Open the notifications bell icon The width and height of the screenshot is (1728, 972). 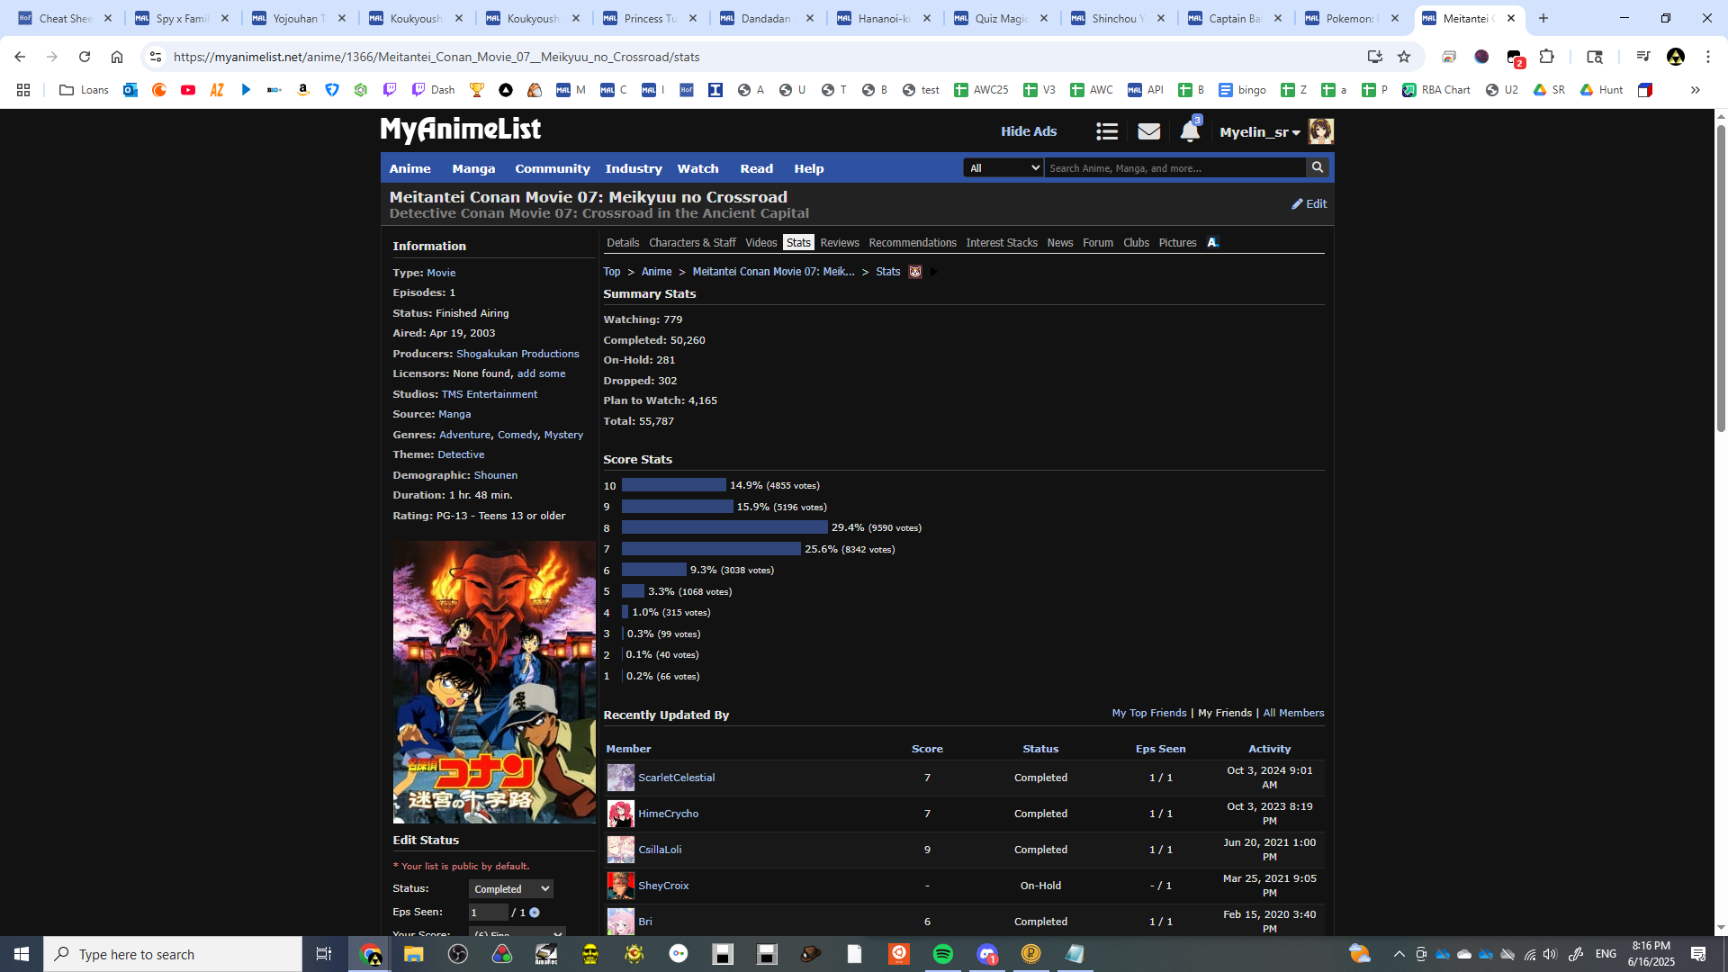(1189, 131)
